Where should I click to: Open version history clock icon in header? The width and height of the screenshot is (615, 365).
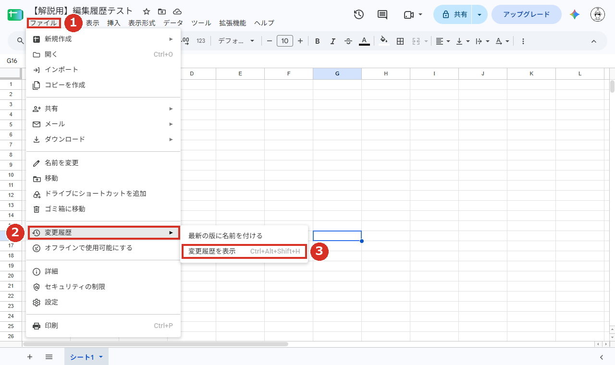coord(358,14)
